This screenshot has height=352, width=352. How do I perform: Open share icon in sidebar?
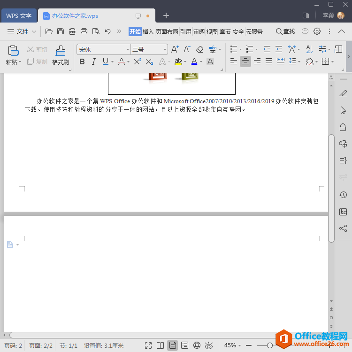click(343, 228)
